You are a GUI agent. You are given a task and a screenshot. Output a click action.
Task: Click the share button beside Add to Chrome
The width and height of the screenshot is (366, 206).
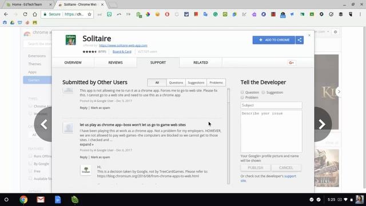300,40
